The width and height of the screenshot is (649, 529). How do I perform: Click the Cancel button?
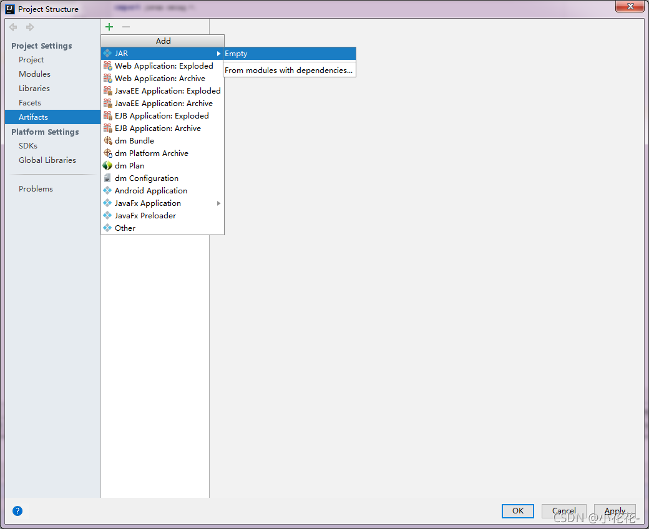pos(564,511)
